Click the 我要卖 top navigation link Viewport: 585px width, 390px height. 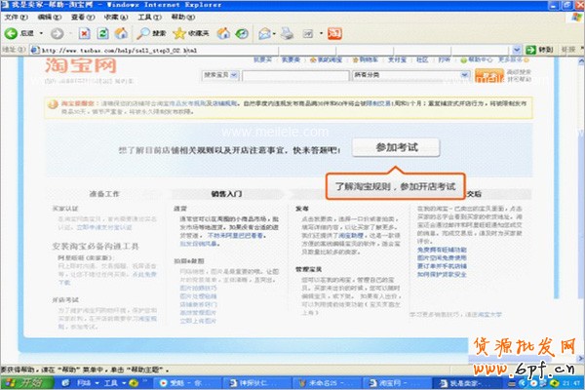291,59
